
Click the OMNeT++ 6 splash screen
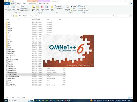coord(68,51)
